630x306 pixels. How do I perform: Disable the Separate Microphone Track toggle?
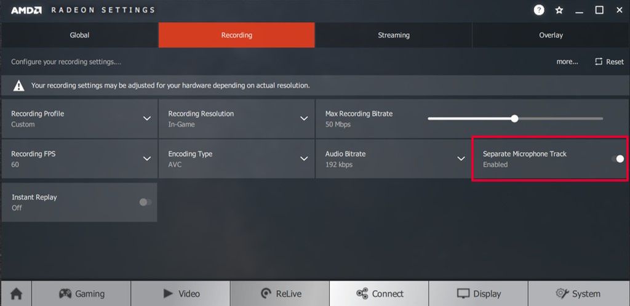pos(618,159)
